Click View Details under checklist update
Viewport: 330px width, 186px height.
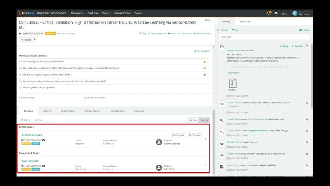234,107
